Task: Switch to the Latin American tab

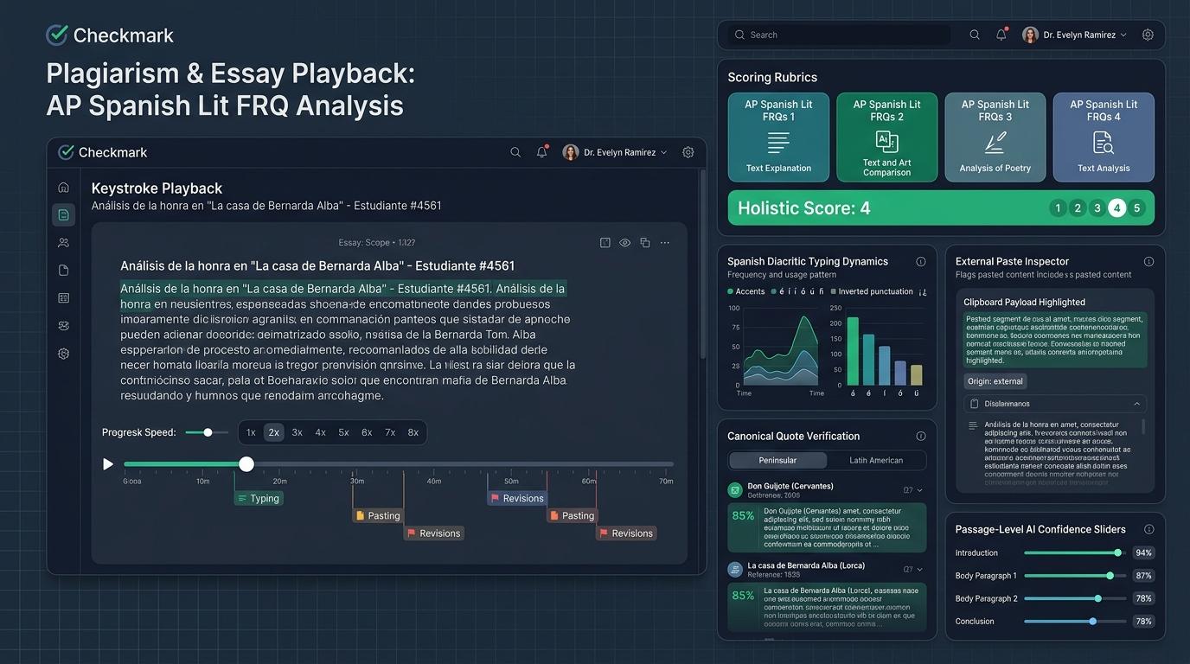Action: 876,460
